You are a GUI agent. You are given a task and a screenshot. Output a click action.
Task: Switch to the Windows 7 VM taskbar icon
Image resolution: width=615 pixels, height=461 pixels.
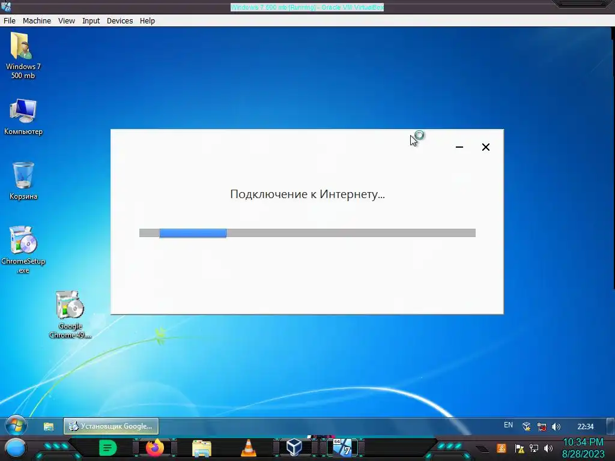coord(342,447)
